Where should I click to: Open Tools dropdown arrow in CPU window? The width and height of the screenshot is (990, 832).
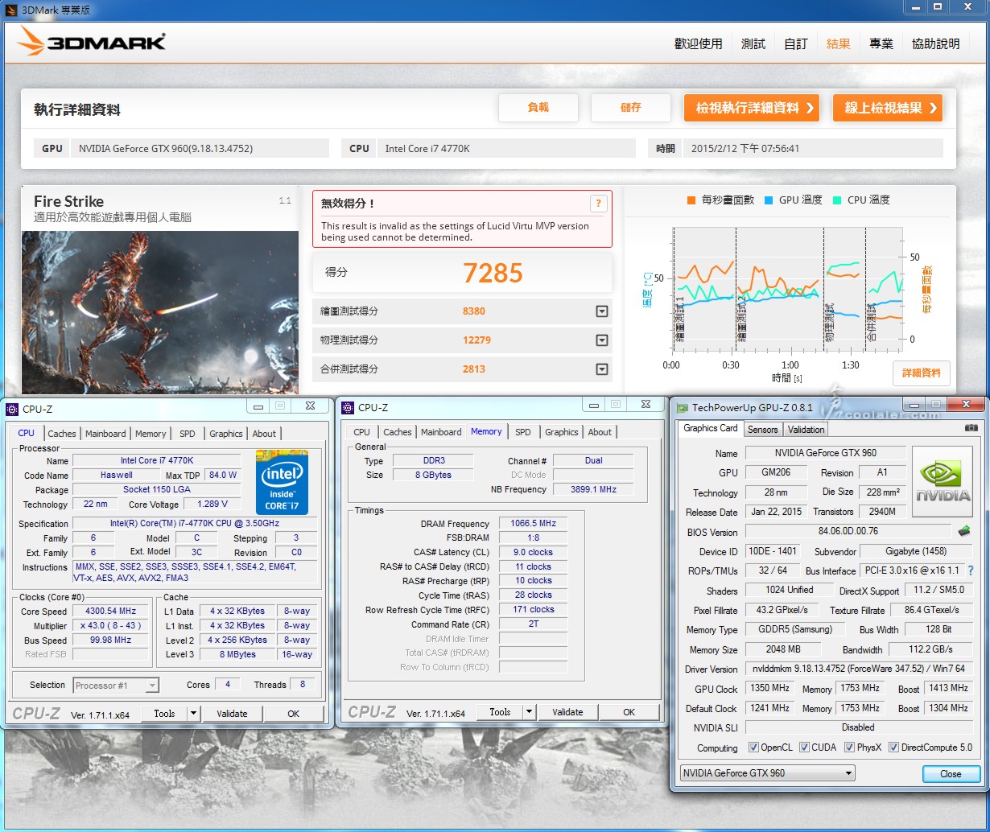coord(193,714)
